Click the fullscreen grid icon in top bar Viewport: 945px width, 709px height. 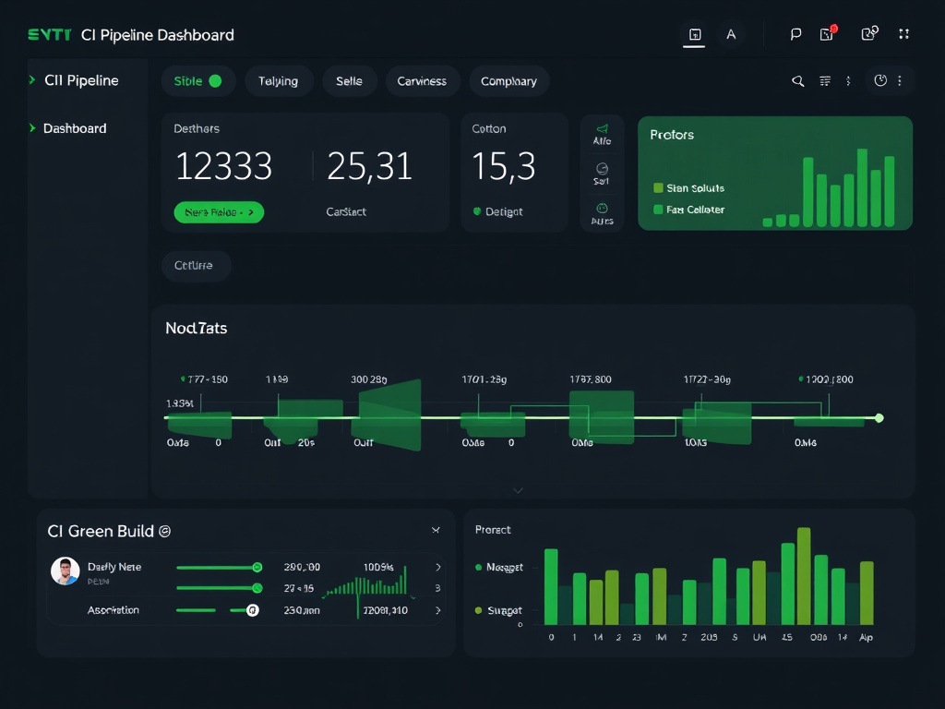[904, 33]
